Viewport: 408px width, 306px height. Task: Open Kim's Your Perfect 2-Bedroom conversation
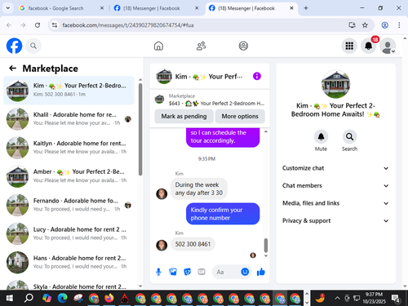pyautogui.click(x=69, y=90)
